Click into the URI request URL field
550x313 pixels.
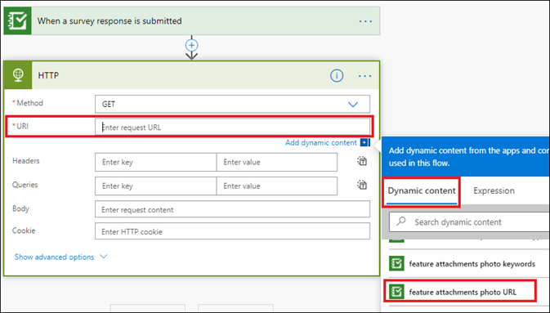click(232, 127)
